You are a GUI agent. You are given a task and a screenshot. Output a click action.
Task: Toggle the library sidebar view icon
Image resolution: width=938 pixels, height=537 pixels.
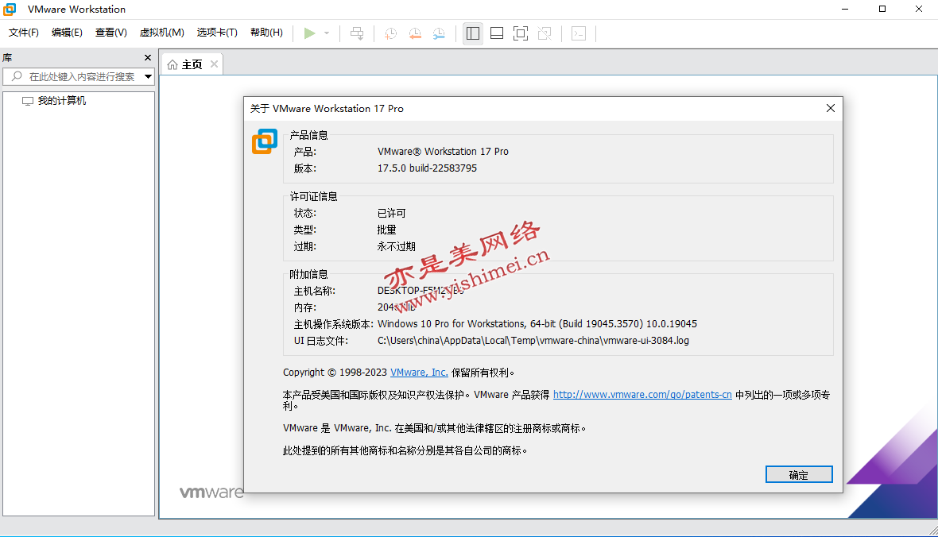point(473,33)
